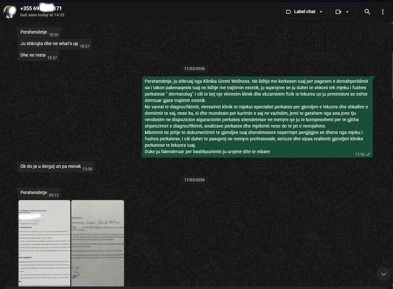Open search in chat magnifier icon

[367, 12]
